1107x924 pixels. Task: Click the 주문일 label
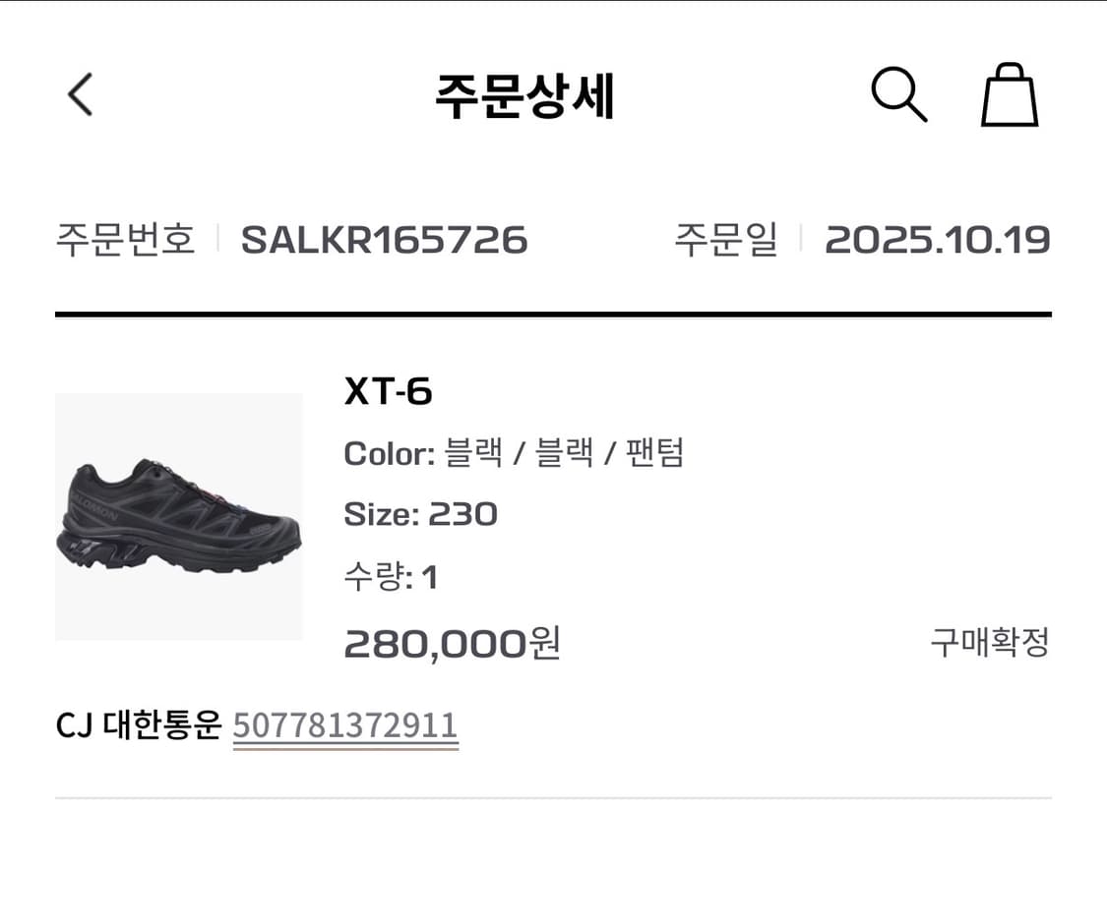pos(725,240)
